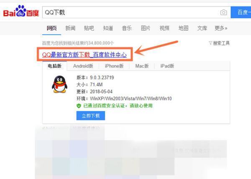Go to the 知道 tab
Viewport: 251px width, 179px height.
pyautogui.click(x=108, y=28)
